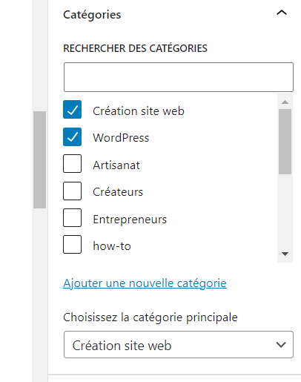
Task: Click the category list scroll down arrow
Action: (285, 254)
